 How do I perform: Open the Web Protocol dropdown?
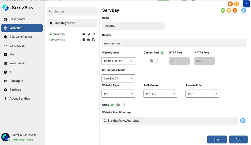pyautogui.click(x=118, y=61)
